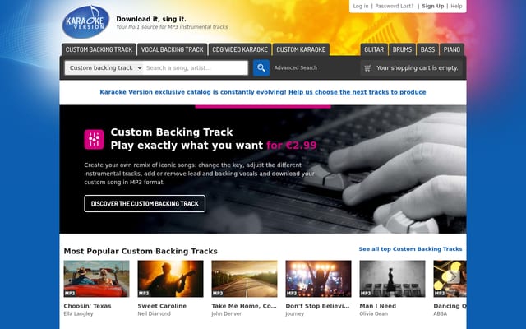Open the Help link
This screenshot has height=329, width=526.
456,6
